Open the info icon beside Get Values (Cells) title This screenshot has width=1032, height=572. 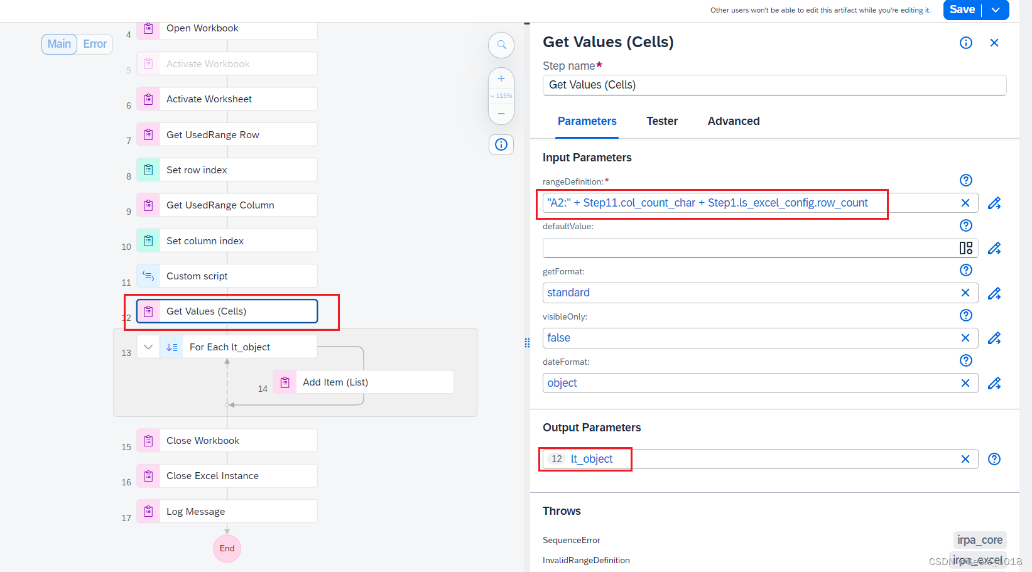(966, 43)
